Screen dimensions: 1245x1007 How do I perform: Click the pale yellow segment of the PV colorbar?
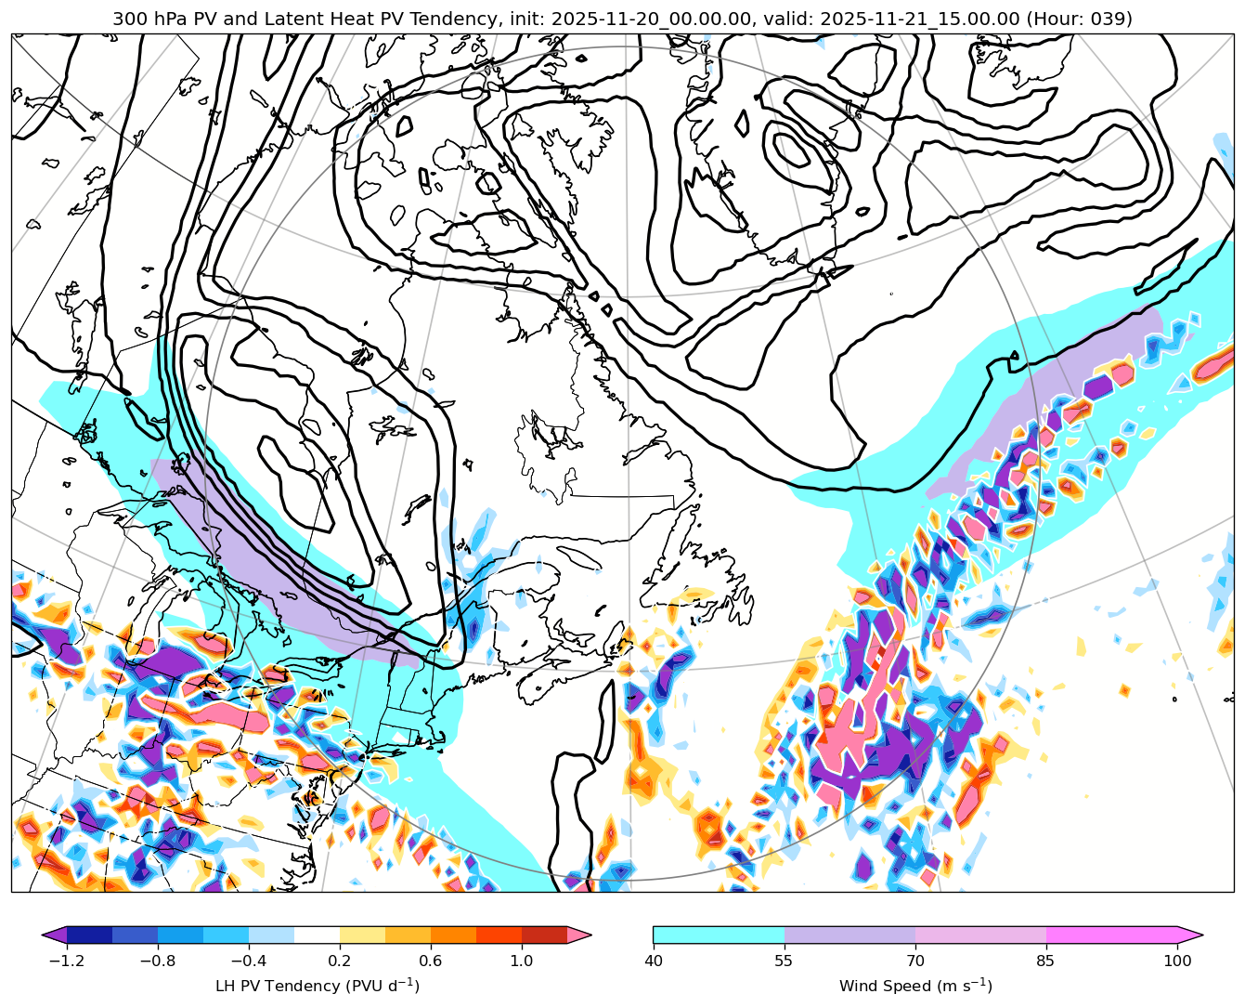point(362,935)
